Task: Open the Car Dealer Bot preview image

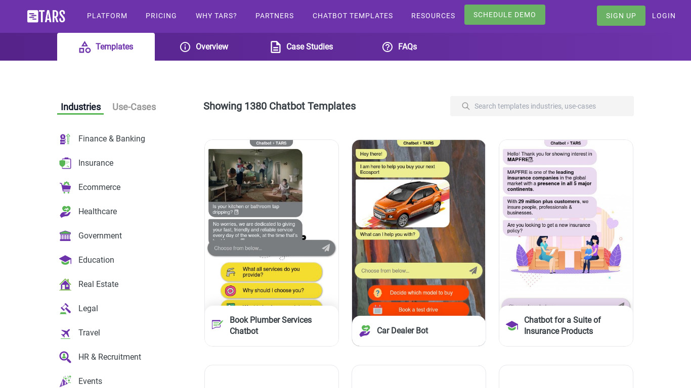Action: [x=419, y=228]
